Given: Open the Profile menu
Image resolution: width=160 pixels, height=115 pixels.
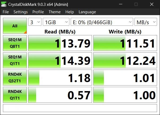Looking at the screenshot, I should [x=38, y=12].
